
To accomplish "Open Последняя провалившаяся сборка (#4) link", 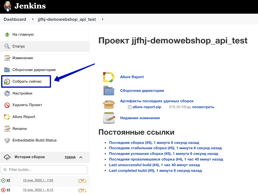I will click(x=166, y=159).
